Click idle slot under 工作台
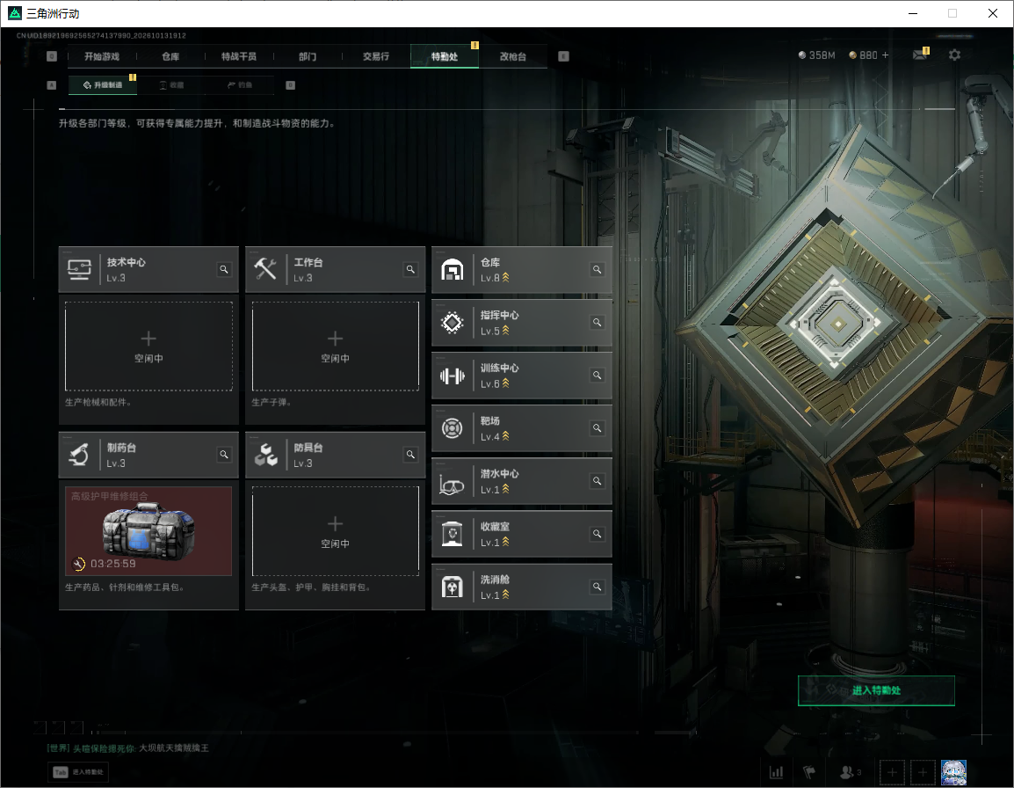 pyautogui.click(x=335, y=347)
